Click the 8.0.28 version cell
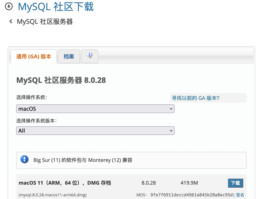The width and height of the screenshot is (265, 199). coord(149,183)
